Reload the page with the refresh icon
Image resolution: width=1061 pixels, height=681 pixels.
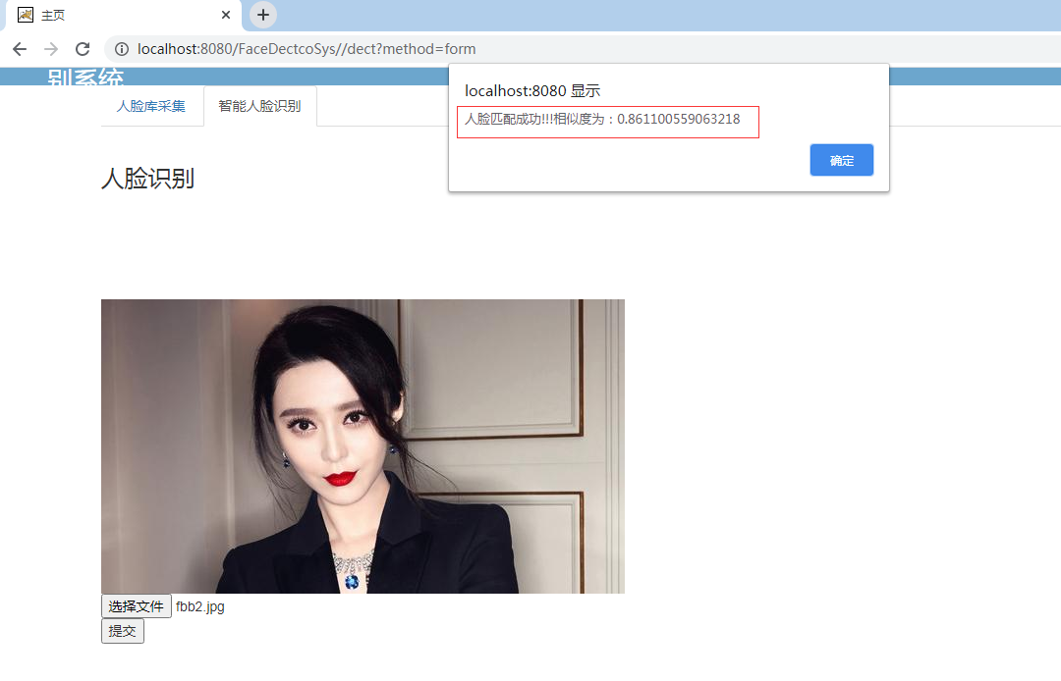point(83,49)
